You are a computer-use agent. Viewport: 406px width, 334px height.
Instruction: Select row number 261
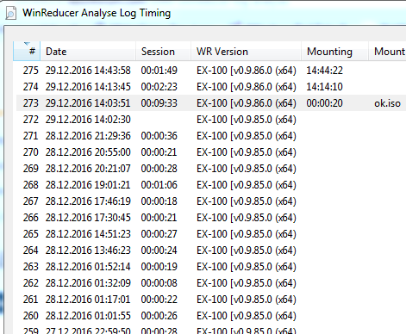31,300
